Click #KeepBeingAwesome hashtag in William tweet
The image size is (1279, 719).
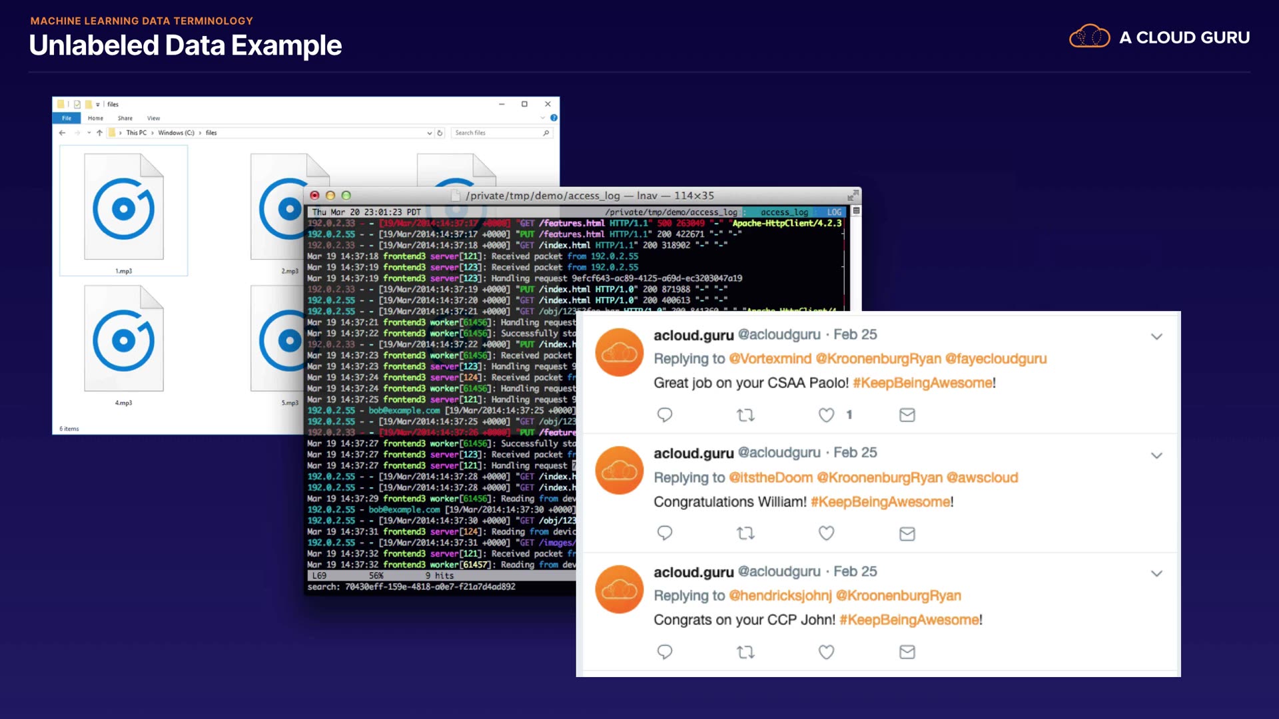tap(881, 502)
